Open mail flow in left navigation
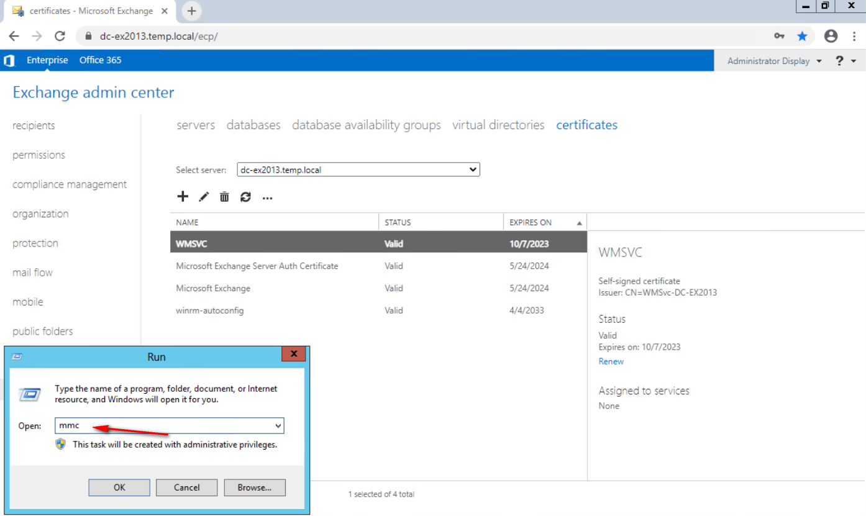The image size is (866, 516). (x=32, y=273)
